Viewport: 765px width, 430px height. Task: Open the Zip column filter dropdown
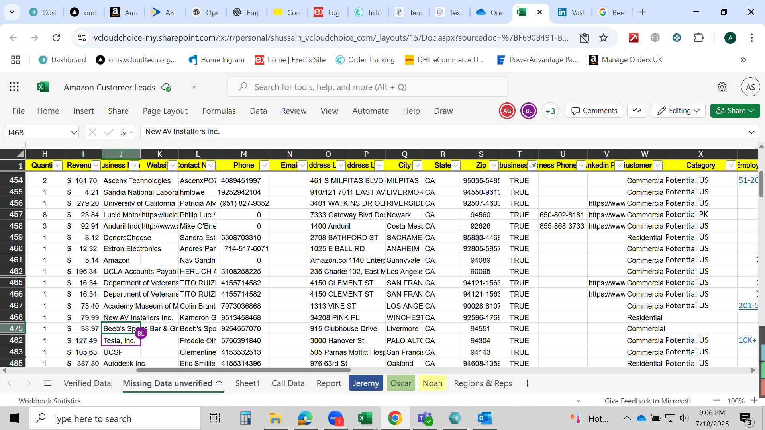(x=494, y=166)
